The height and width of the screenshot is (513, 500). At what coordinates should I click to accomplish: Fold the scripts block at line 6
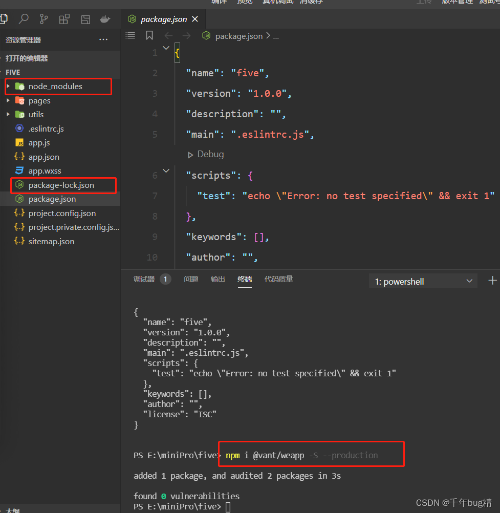(x=166, y=171)
